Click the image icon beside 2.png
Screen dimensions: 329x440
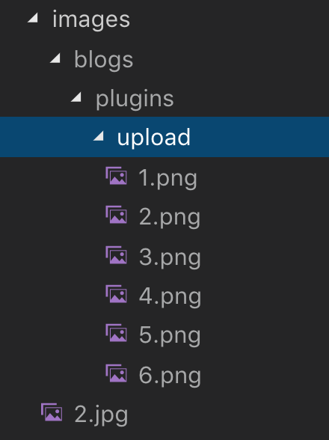pyautogui.click(x=116, y=215)
